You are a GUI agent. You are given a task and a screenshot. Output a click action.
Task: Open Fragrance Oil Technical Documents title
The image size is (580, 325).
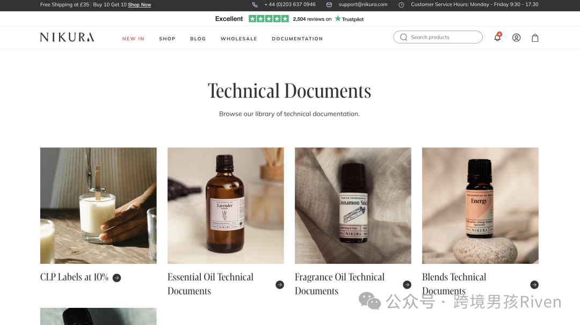point(339,284)
